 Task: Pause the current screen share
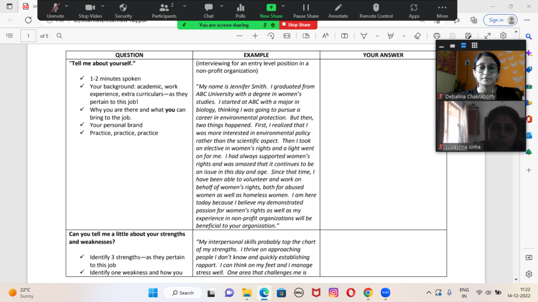tap(306, 10)
